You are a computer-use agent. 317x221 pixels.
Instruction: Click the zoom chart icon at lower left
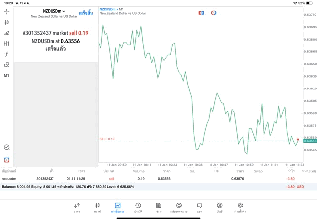6,147
